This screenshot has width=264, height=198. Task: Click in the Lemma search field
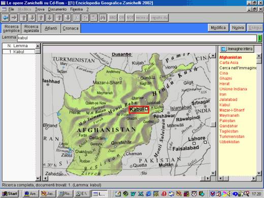click(x=137, y=38)
